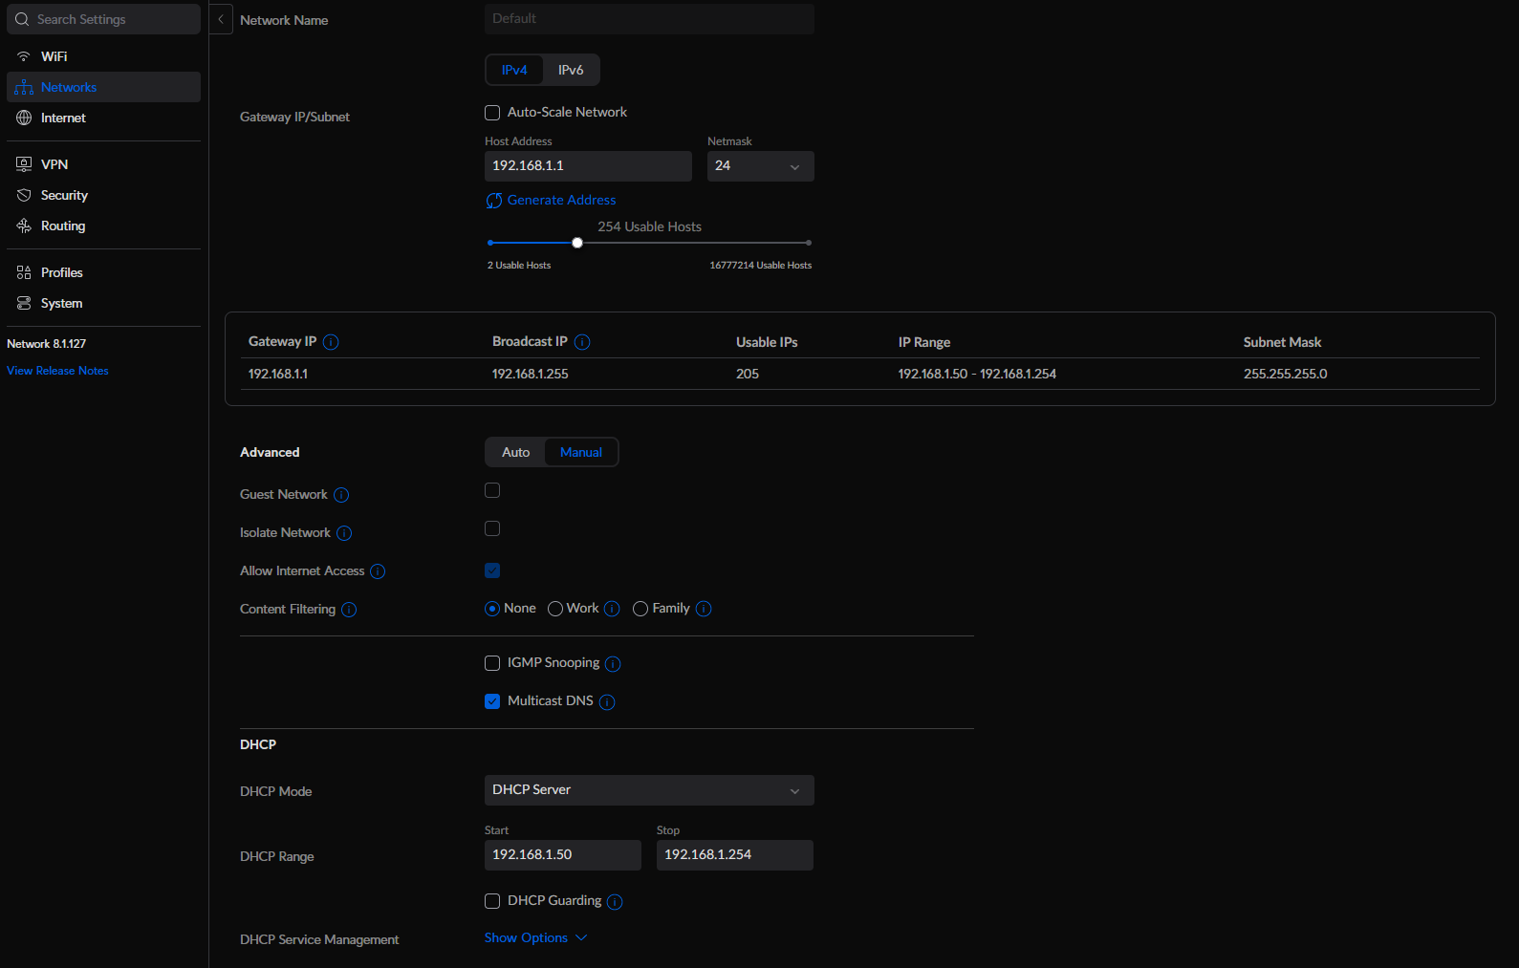Open the Netmask dropdown
1519x968 pixels.
pyautogui.click(x=761, y=166)
